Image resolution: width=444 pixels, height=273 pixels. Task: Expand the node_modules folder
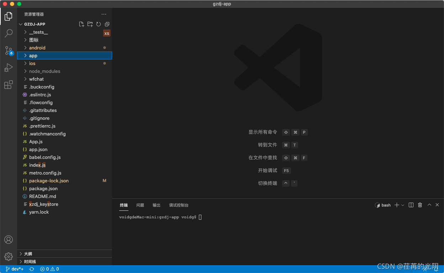(65, 71)
